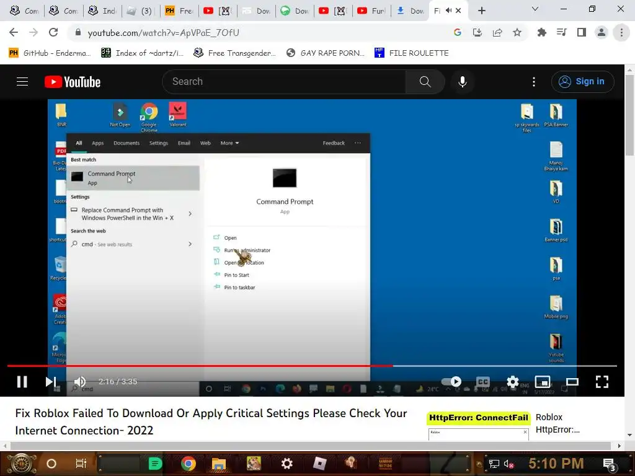
Task: Switch to the 'Fur' YouTube tab
Action: point(372,11)
